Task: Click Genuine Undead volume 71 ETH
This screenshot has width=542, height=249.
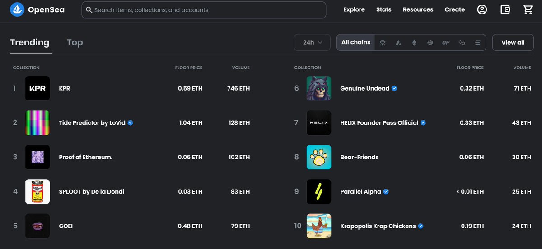Action: 522,88
